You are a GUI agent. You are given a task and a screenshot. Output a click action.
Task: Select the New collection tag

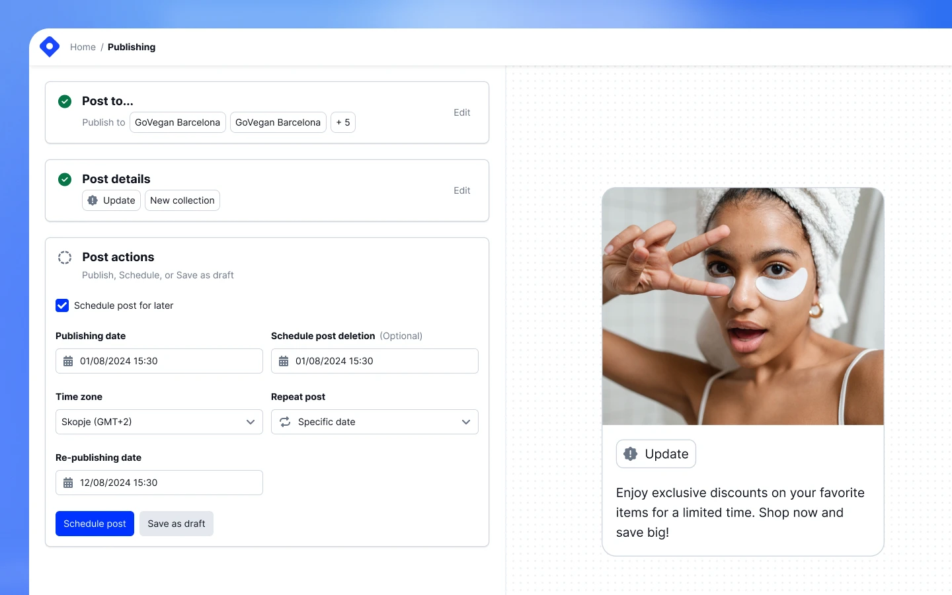coord(182,200)
